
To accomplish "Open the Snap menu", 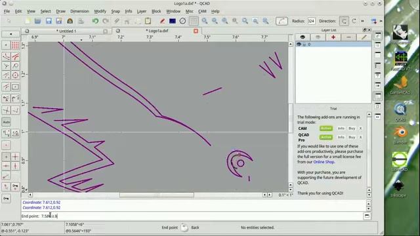I will point(115,11).
